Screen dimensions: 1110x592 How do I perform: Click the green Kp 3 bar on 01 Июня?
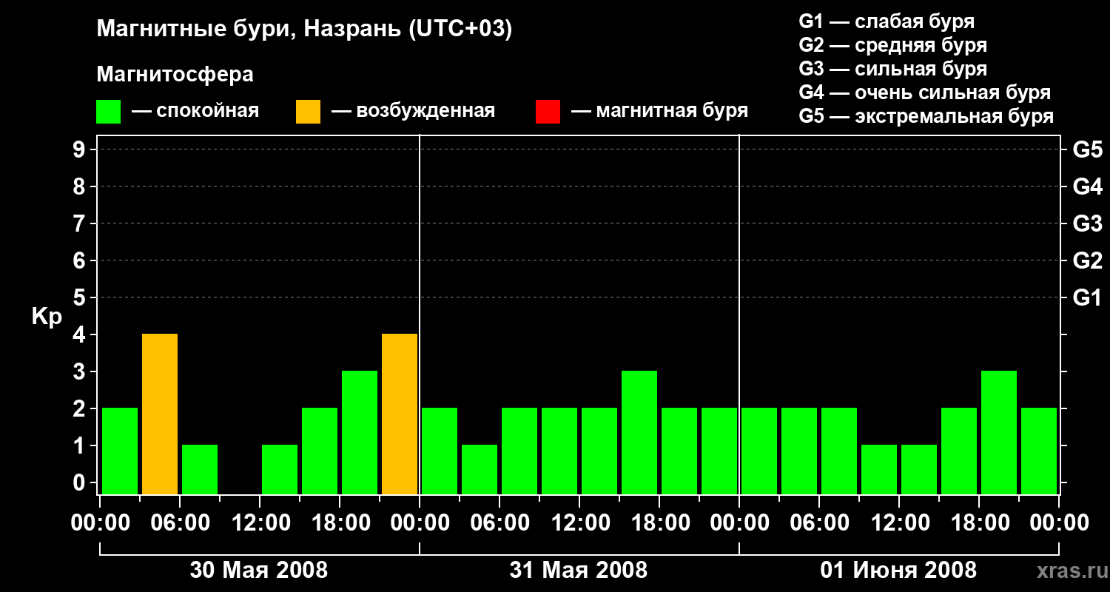tap(999, 433)
